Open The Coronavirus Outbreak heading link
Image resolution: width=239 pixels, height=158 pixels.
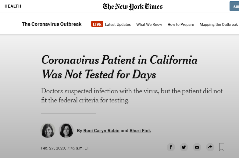(52, 24)
